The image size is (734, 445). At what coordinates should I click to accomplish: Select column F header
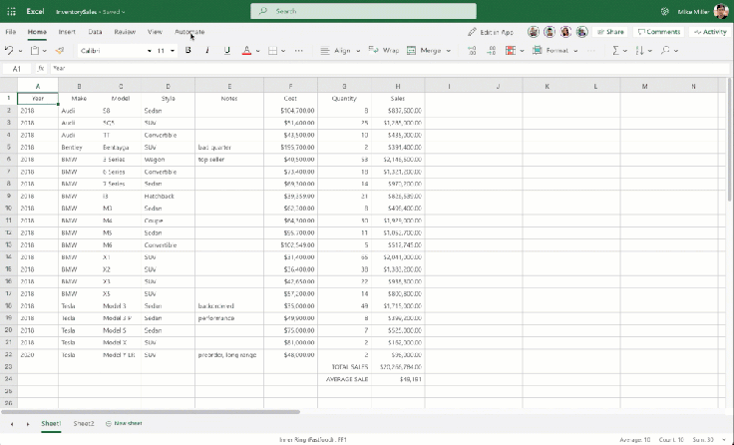coord(290,86)
